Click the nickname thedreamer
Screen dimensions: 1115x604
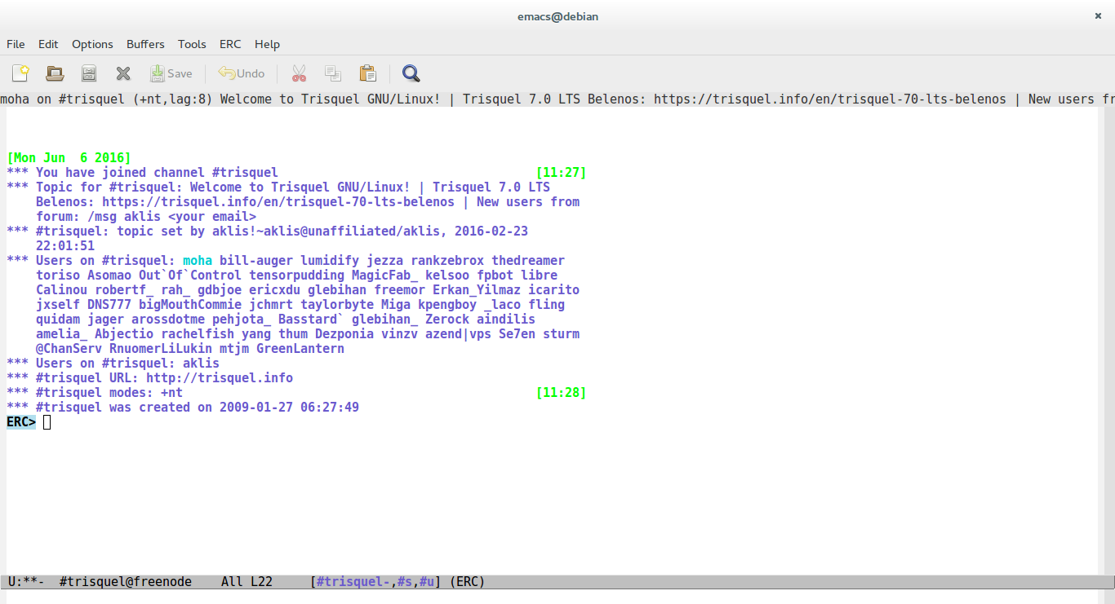coord(528,261)
